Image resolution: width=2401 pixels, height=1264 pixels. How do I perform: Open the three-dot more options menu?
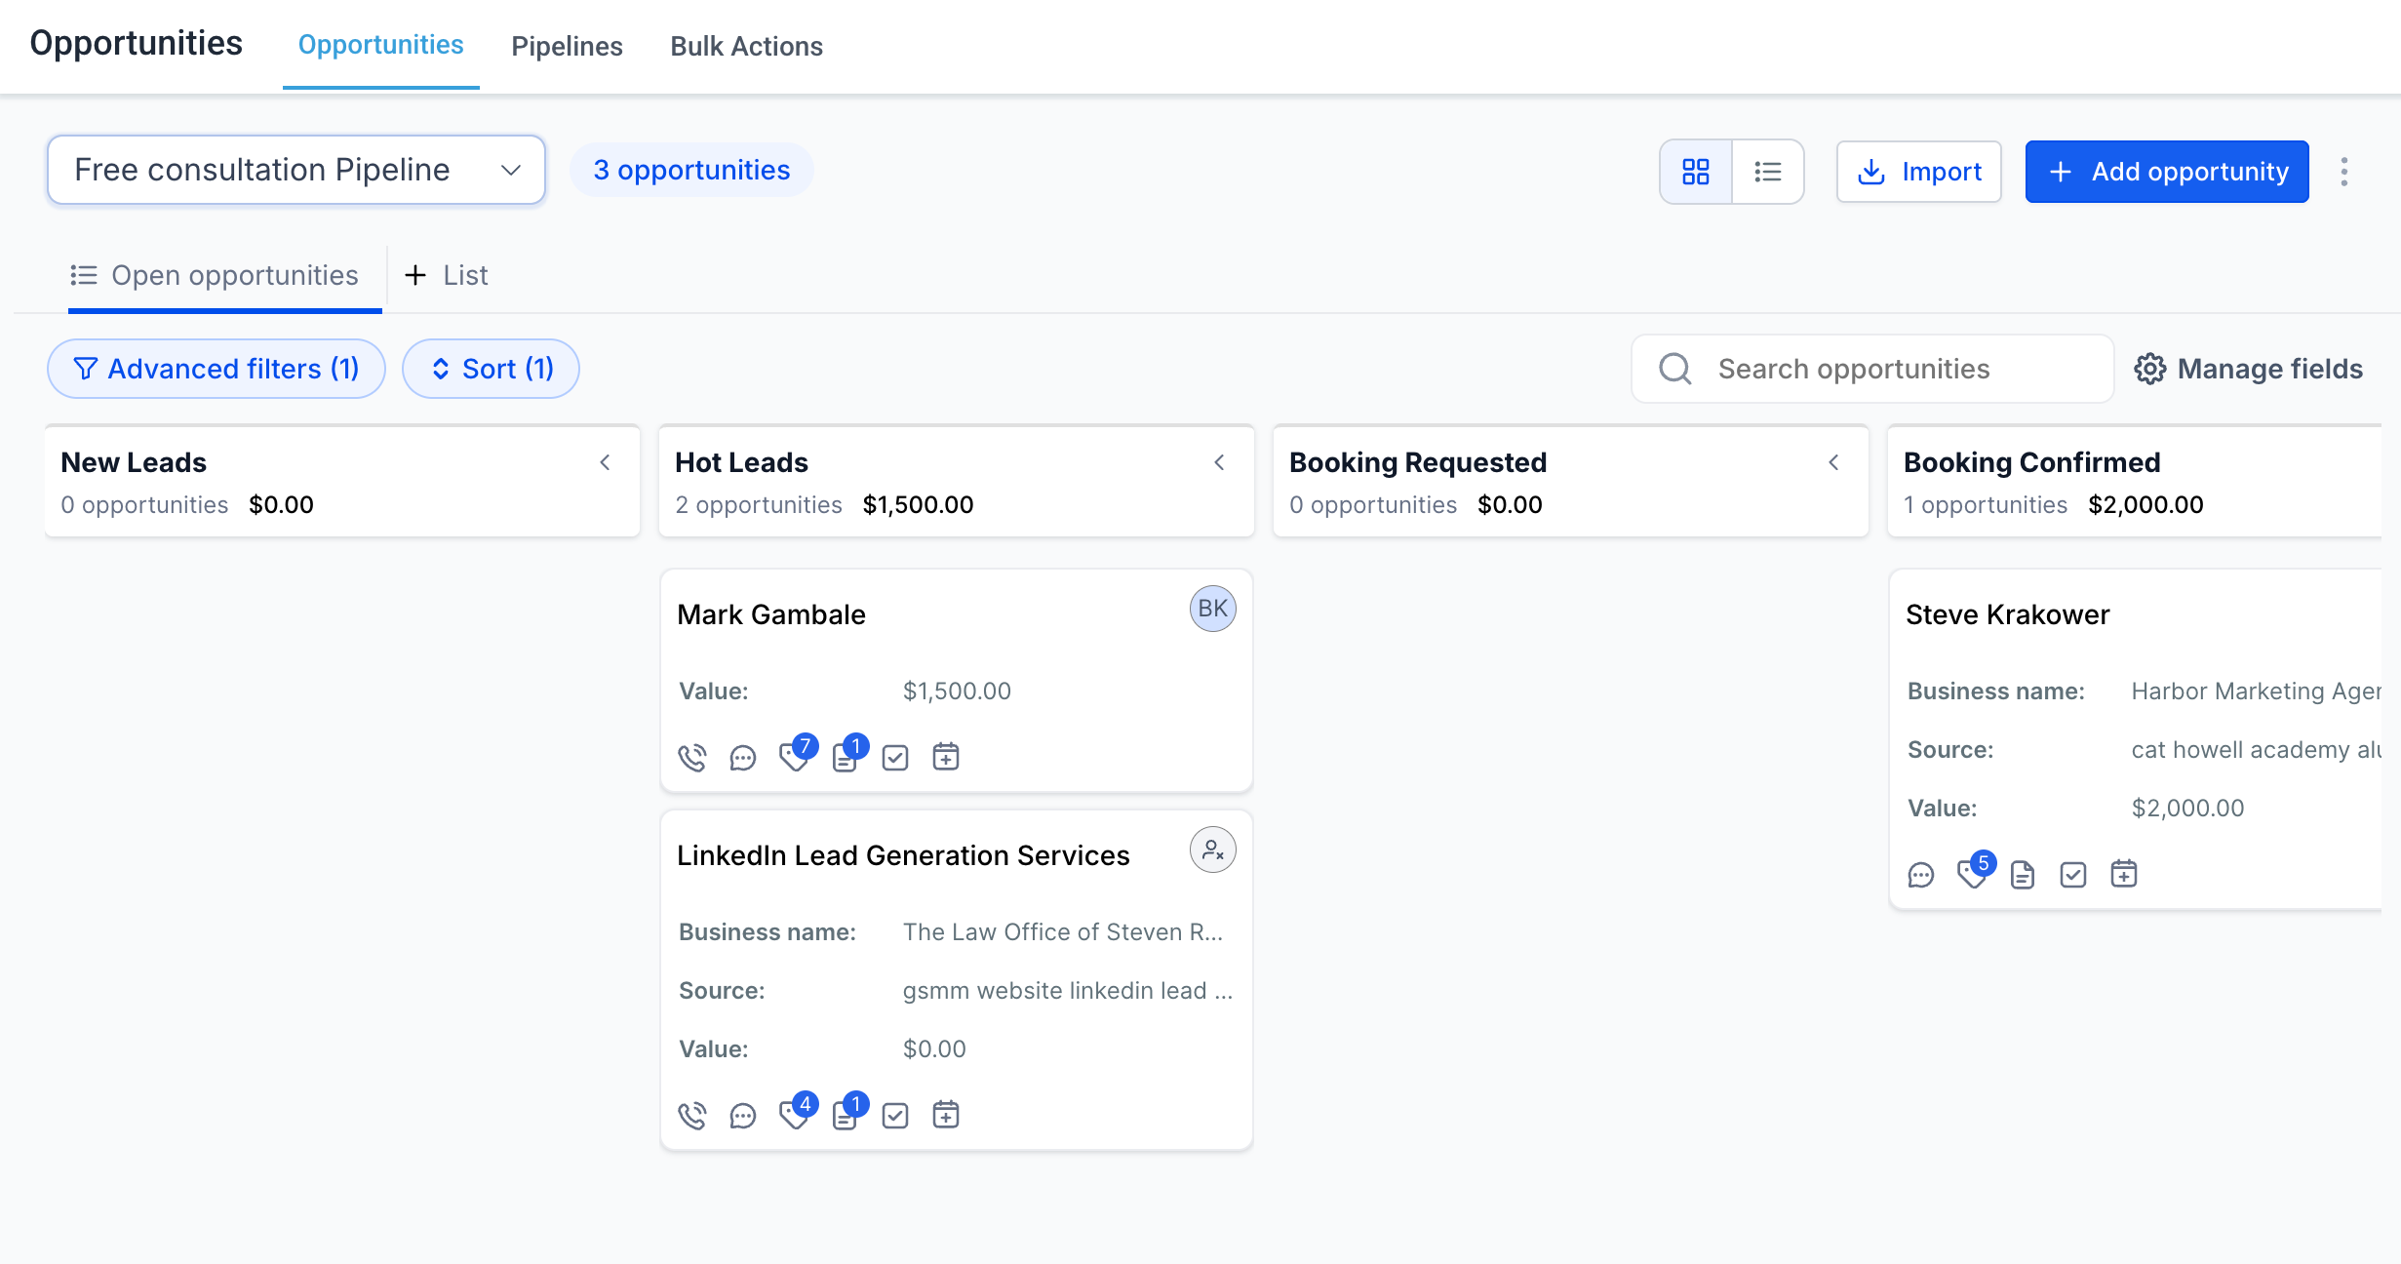tap(2344, 172)
